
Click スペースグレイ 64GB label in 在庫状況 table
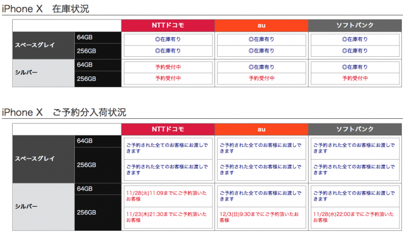tap(98, 37)
